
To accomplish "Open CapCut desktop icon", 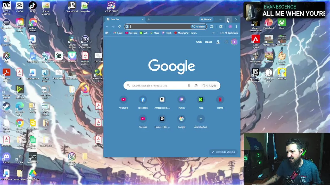I will click(x=20, y=7).
